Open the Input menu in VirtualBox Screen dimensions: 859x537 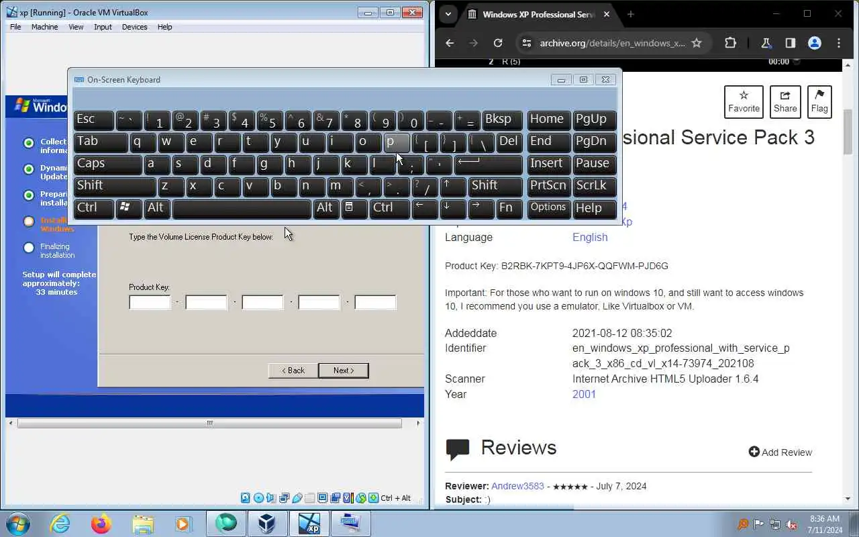[x=103, y=27]
